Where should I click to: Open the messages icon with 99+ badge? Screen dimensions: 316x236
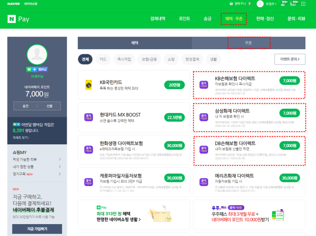click(x=293, y=4)
